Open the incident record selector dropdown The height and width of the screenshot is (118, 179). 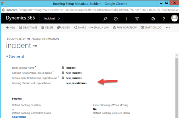pyautogui.click(x=35, y=46)
